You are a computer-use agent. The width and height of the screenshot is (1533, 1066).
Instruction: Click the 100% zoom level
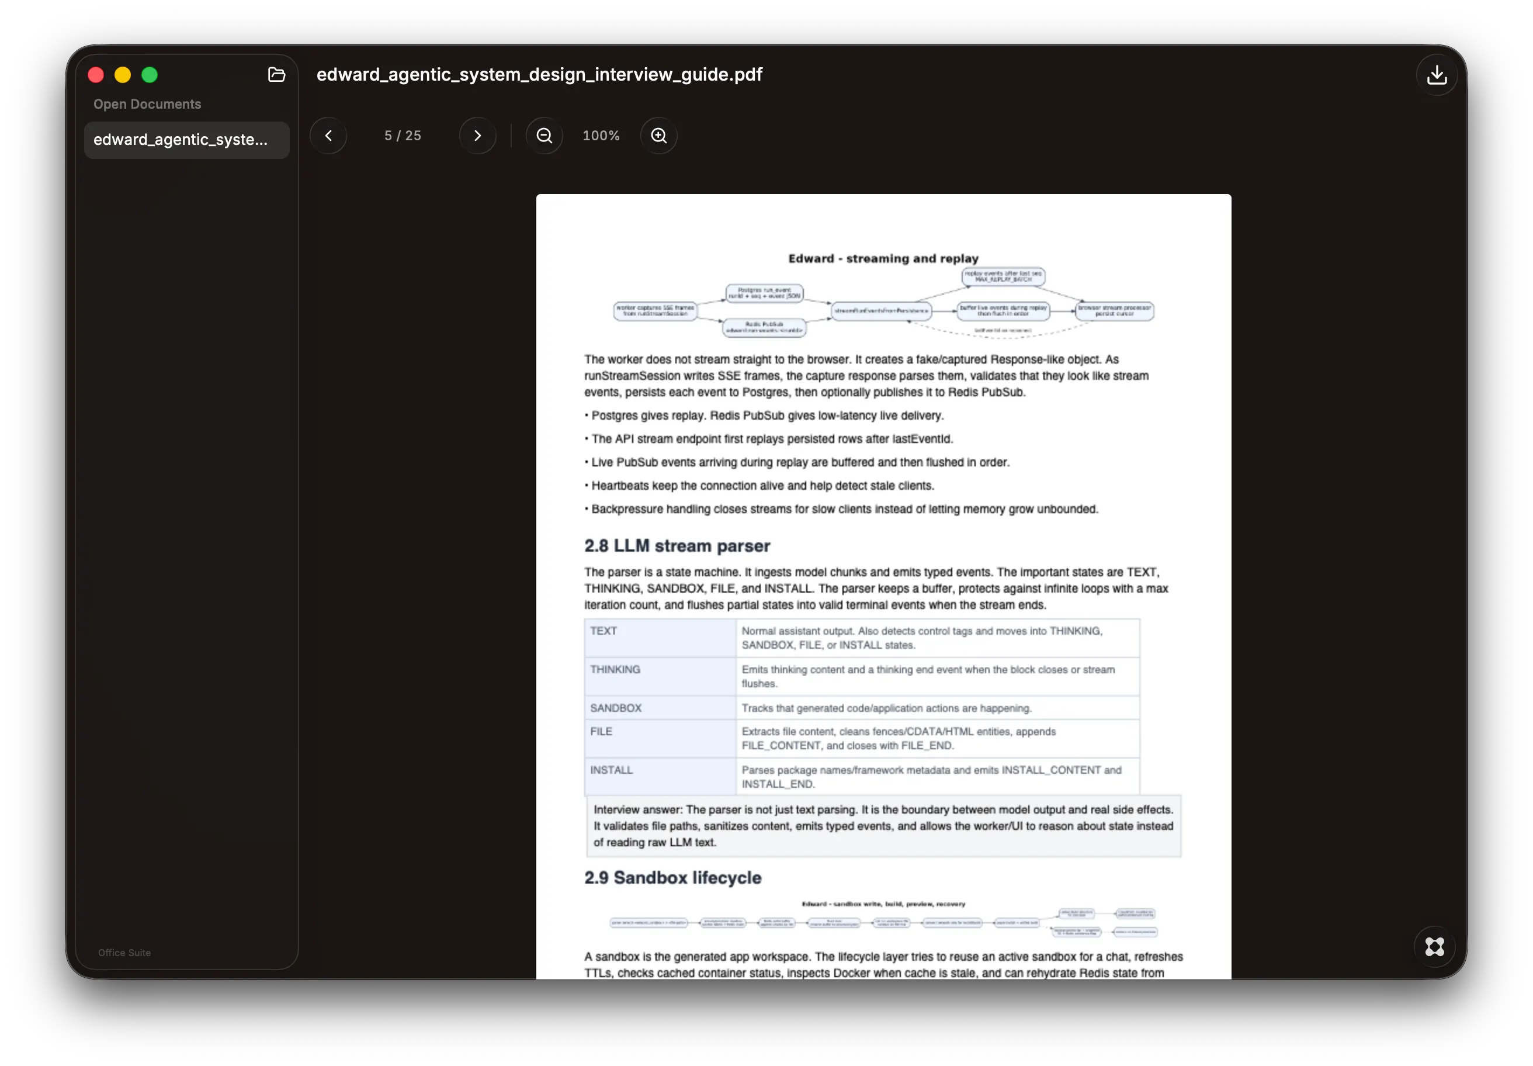(601, 136)
